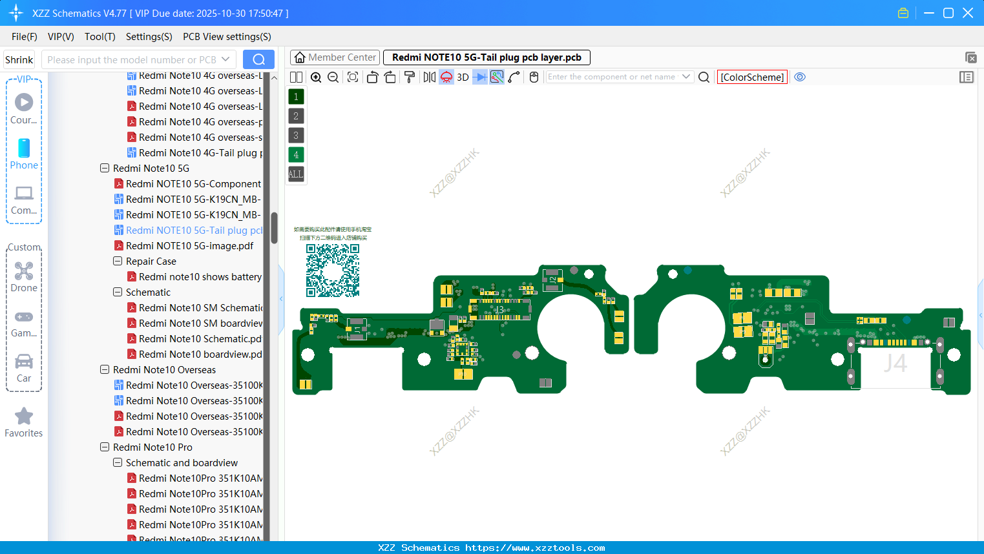Select the Car category
This screenshot has height=554, width=984.
[24, 368]
